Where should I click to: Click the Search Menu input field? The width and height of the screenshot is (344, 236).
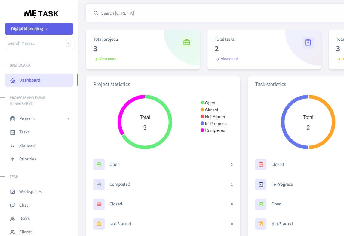[x=35, y=43]
